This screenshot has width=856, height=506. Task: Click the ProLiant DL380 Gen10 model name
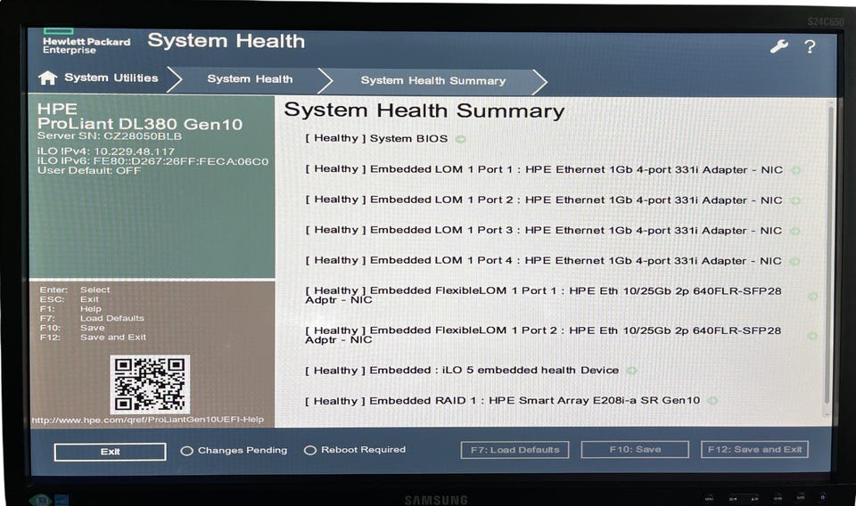140,125
